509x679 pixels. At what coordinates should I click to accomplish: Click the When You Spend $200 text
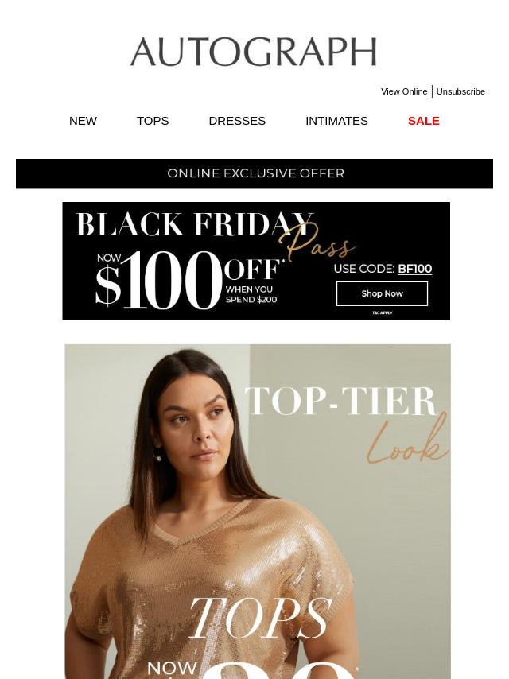(x=251, y=294)
